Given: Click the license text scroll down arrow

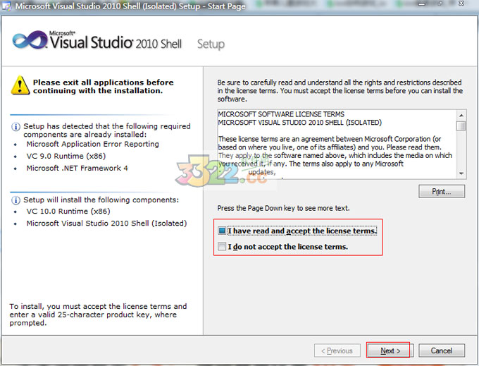Looking at the screenshot, I should (x=461, y=173).
